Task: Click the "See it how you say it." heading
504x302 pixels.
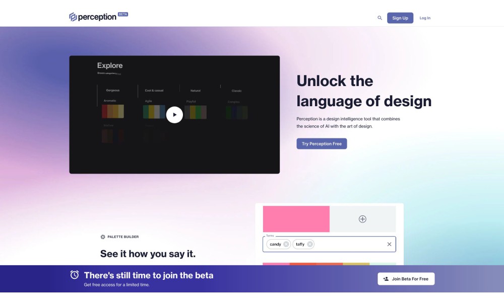Action: pos(148,254)
